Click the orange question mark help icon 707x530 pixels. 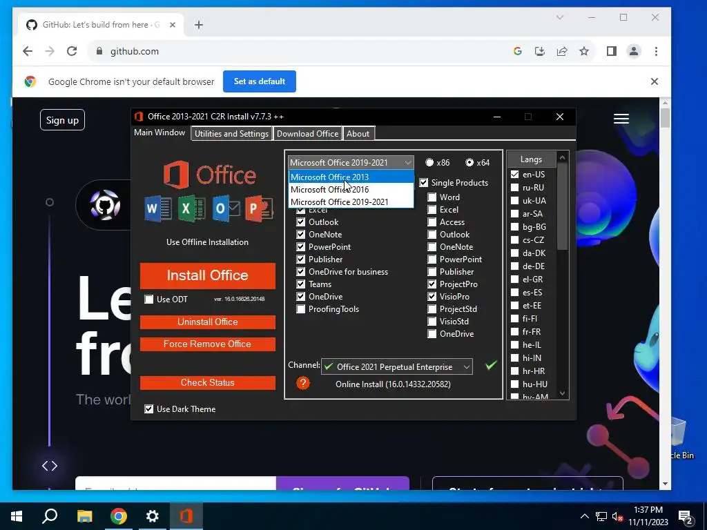pos(303,384)
